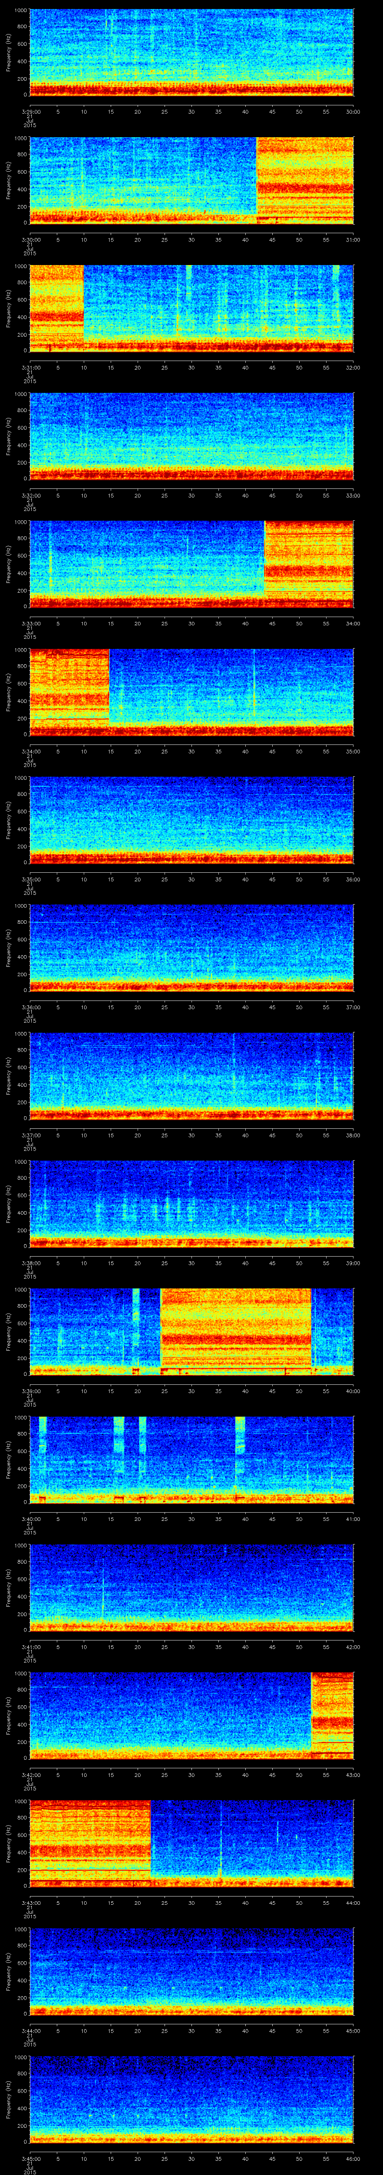
Task: Click the '3:33:00' start time label
Action: pyautogui.click(x=30, y=623)
